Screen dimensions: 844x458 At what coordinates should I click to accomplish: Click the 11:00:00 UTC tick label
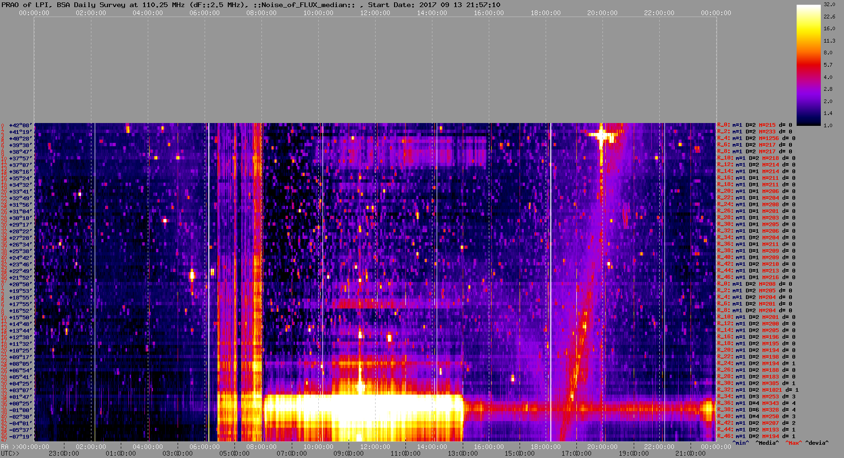(x=406, y=453)
